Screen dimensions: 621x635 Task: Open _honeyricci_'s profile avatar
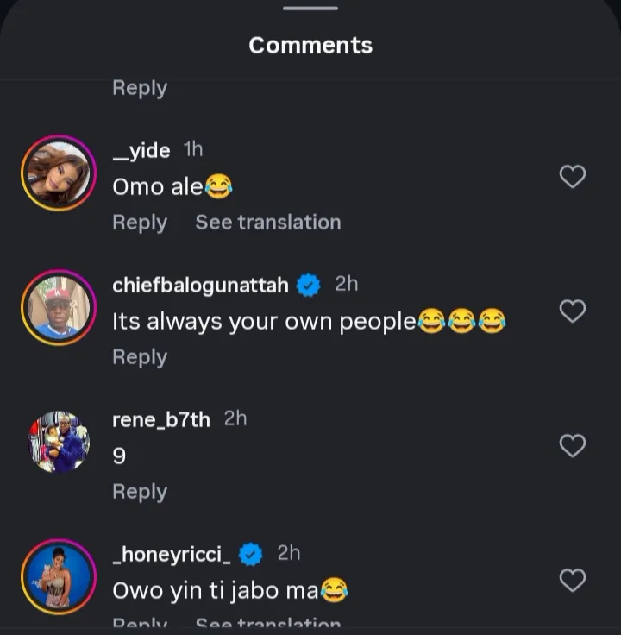[59, 576]
